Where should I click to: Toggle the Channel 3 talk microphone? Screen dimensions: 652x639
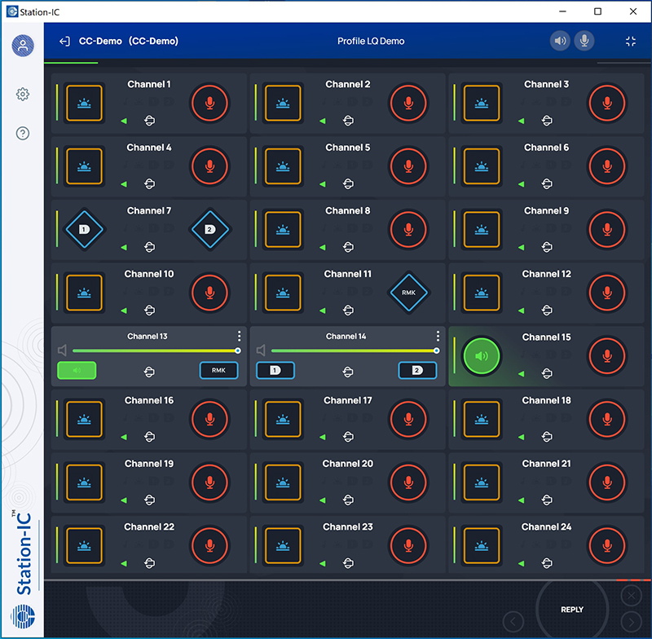click(x=607, y=104)
